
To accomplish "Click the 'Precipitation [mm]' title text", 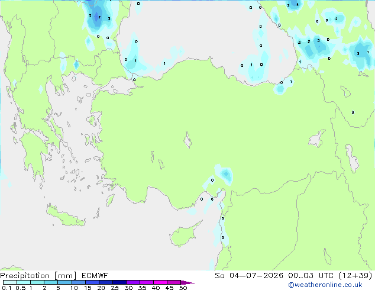I will [38, 276].
